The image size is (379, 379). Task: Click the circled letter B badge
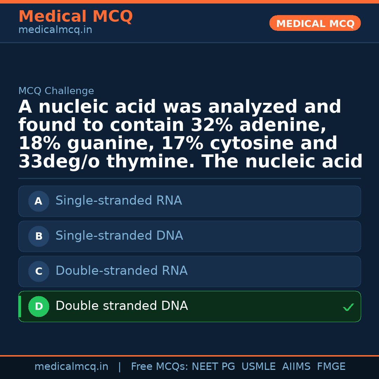point(39,237)
